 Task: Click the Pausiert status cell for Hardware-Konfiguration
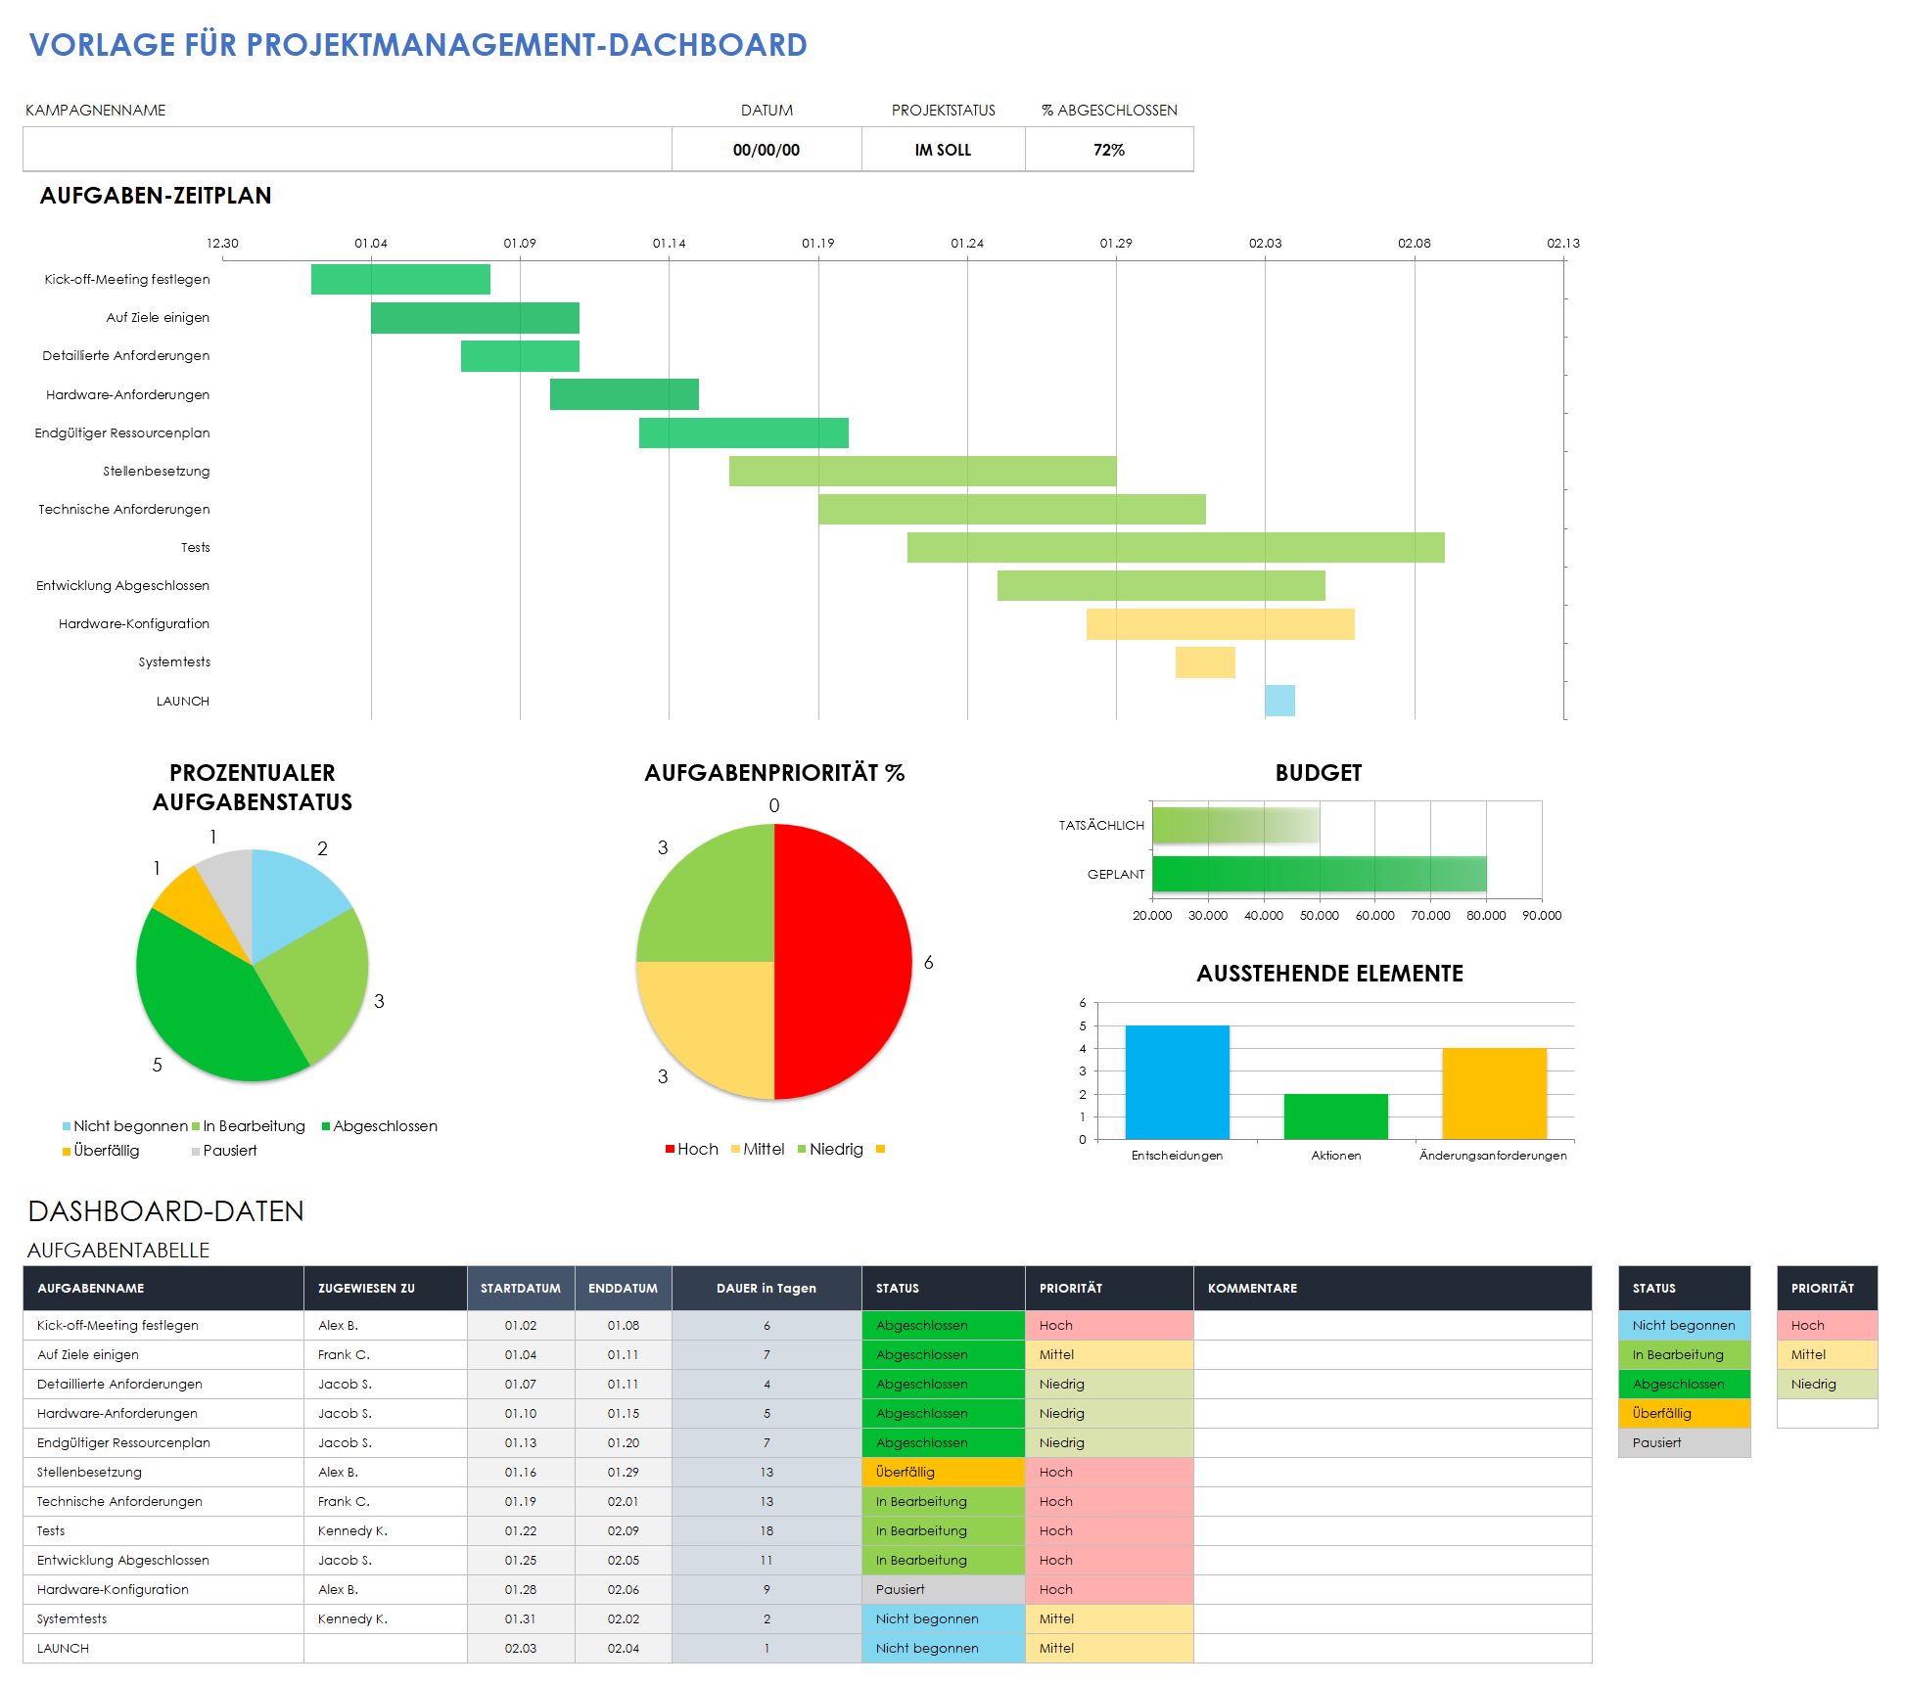[x=944, y=1589]
